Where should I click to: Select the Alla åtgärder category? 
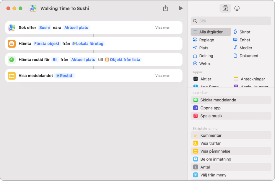click(211, 32)
